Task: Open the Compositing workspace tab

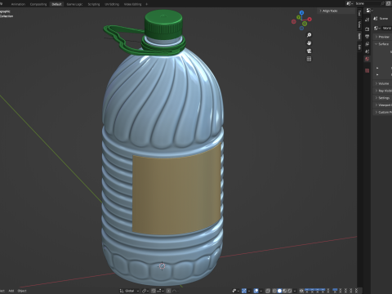Action: (x=38, y=4)
